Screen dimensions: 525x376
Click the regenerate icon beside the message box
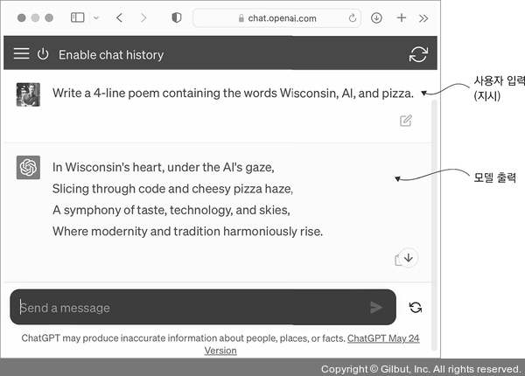click(x=415, y=307)
